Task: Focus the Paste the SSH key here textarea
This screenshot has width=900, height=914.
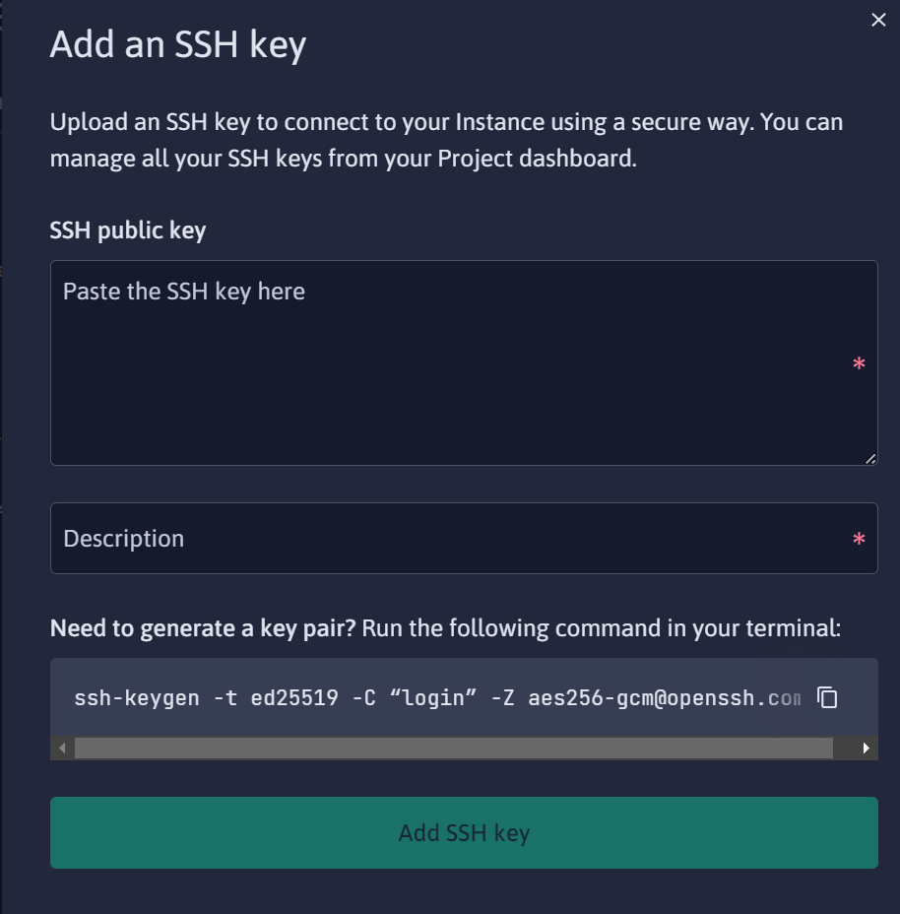Action: 464,362
